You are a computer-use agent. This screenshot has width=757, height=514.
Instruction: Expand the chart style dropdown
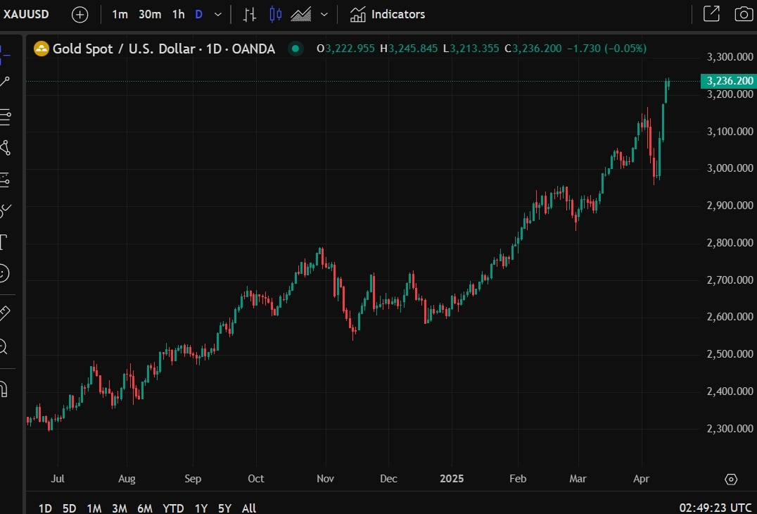324,13
